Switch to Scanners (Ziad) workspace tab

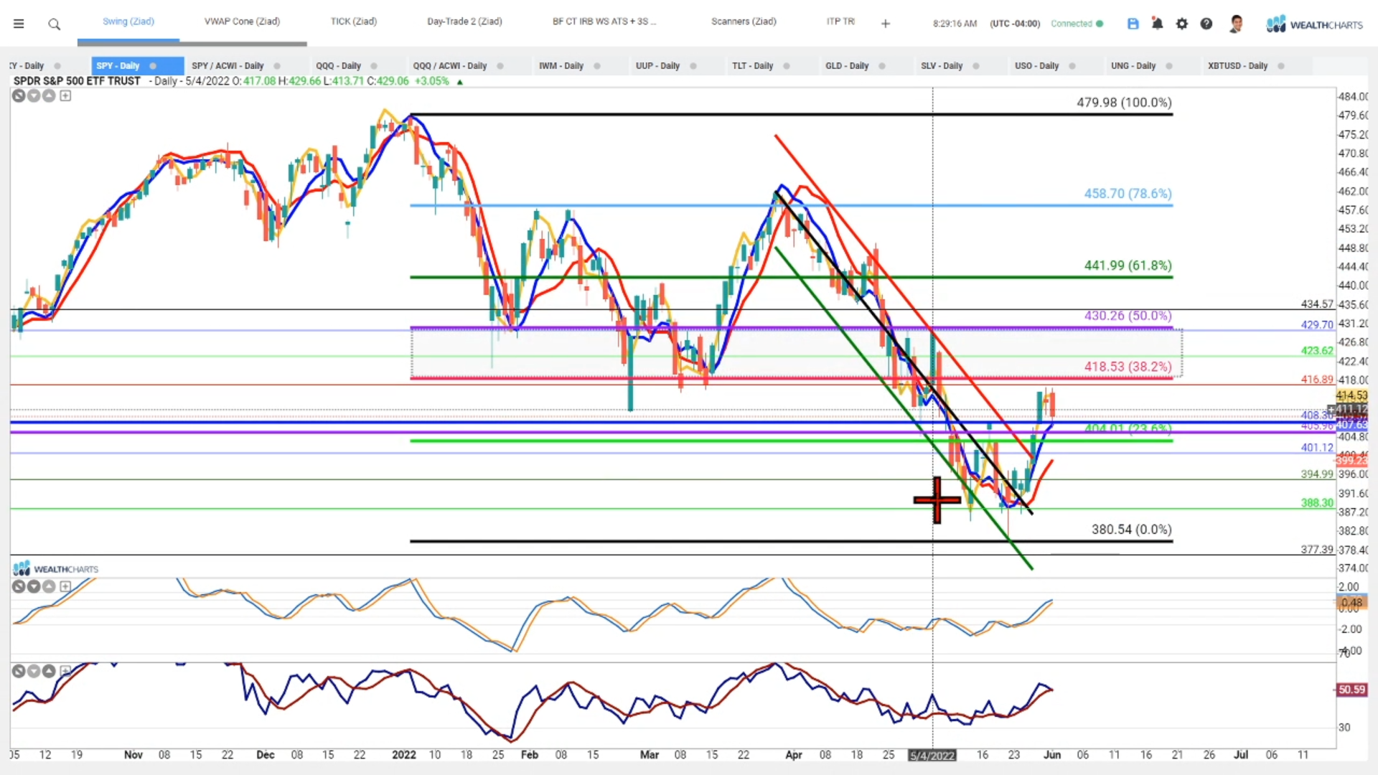tap(744, 22)
